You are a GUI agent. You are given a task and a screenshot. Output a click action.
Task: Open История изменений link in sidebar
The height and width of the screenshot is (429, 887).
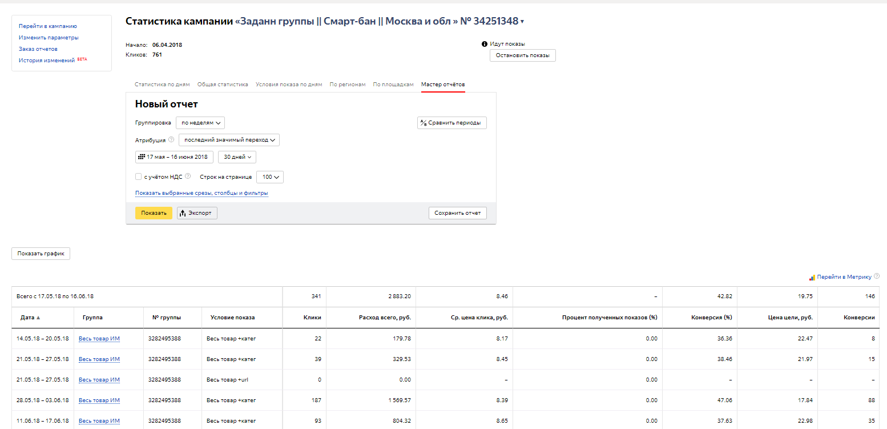(46, 61)
